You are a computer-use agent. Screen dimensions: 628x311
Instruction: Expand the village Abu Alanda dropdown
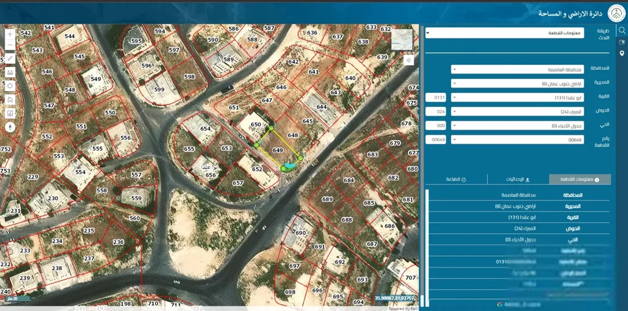tap(518, 97)
